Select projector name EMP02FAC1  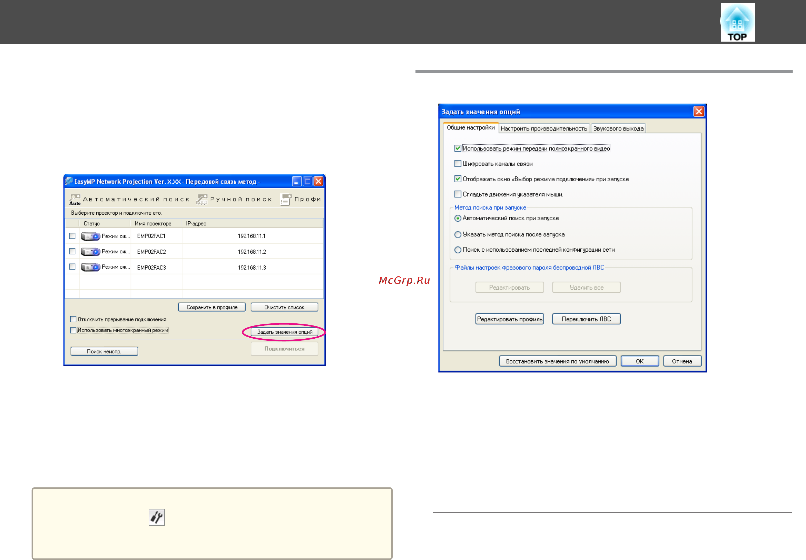pos(151,236)
